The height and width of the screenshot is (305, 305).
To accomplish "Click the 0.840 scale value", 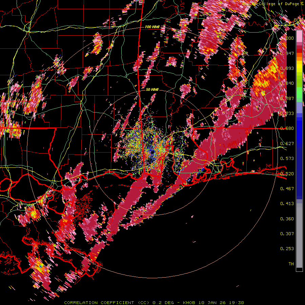I will [x=287, y=83].
